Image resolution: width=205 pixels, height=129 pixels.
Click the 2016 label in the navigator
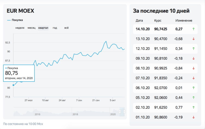37,114
